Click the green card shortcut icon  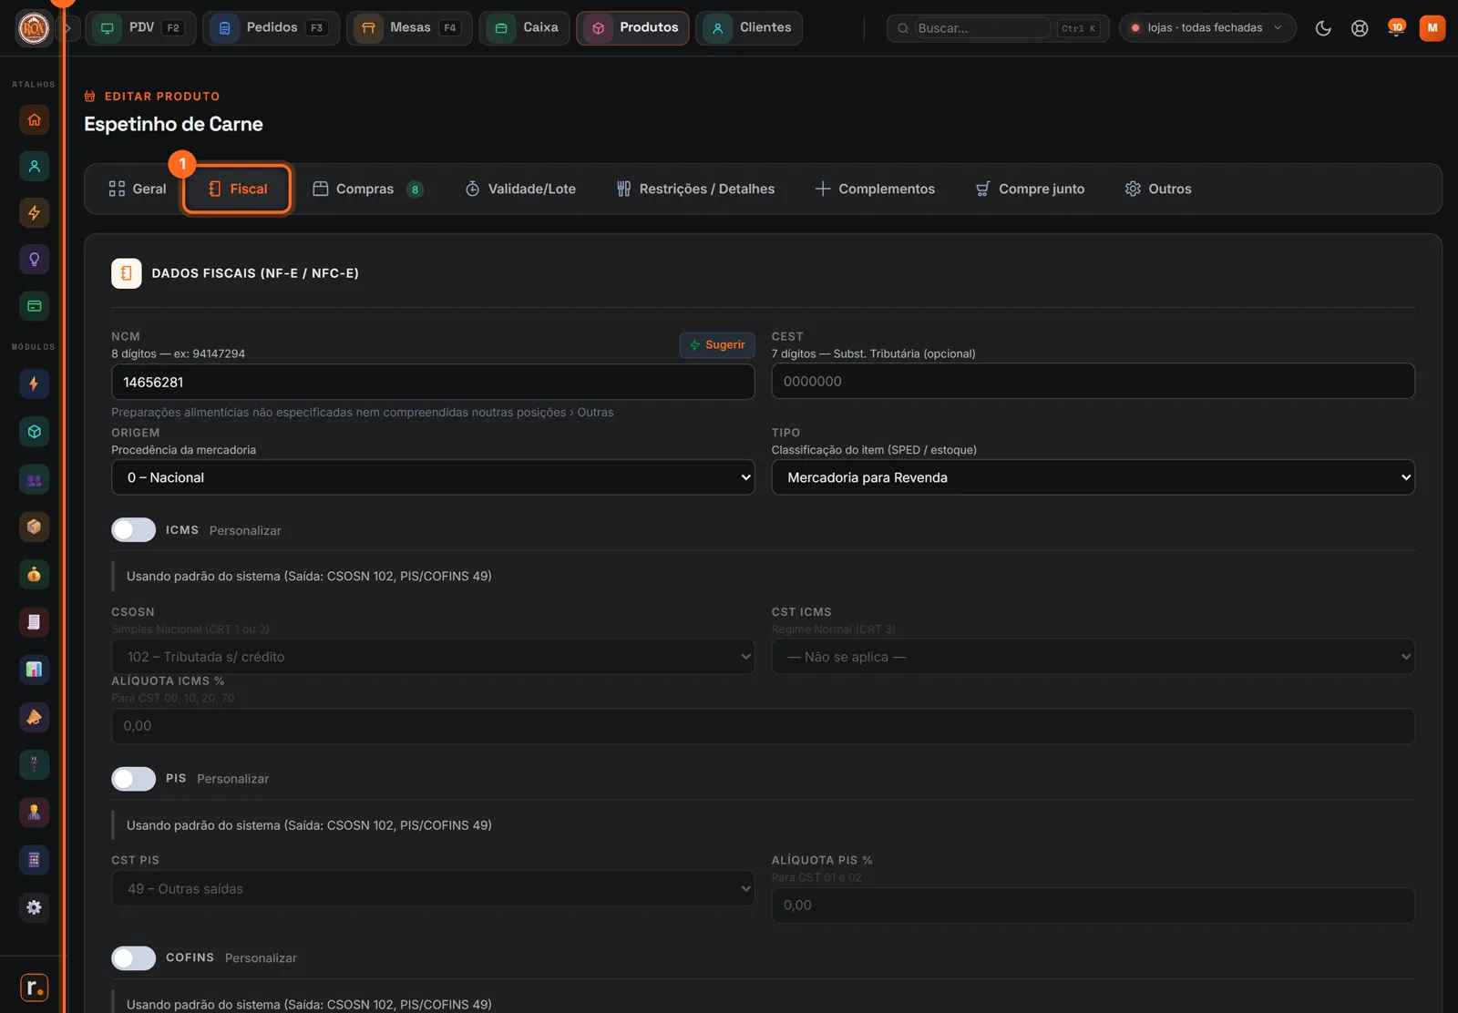[x=34, y=306]
